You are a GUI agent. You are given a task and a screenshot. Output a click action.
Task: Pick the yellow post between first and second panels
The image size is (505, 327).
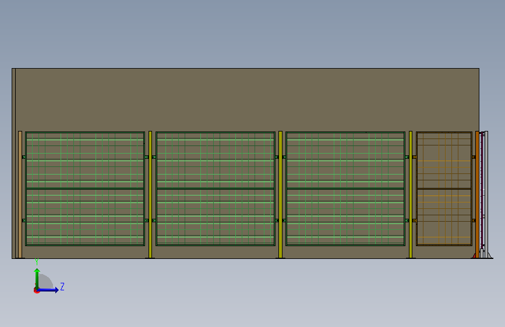click(x=150, y=194)
